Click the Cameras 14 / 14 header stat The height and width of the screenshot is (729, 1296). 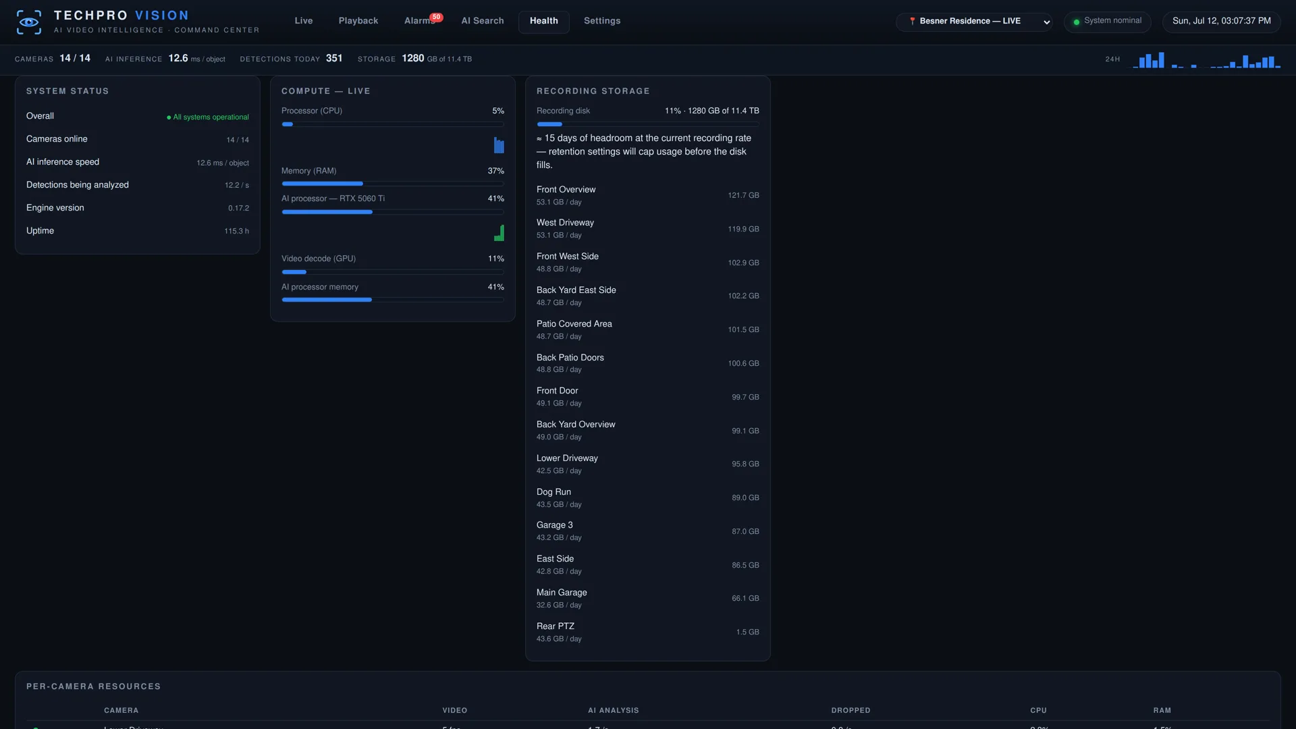coord(53,59)
